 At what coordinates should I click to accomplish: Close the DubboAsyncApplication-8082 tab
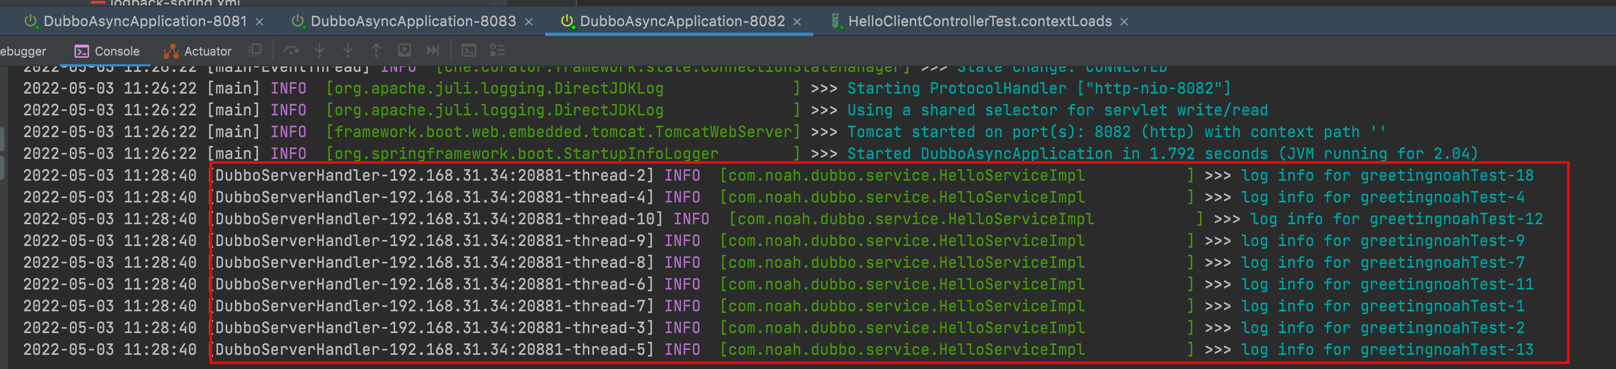click(x=797, y=22)
